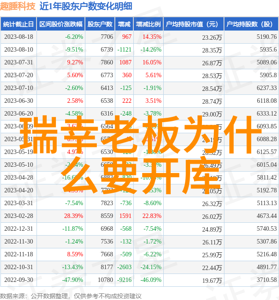Click the date cell 2023-02-28
279x300 pixels.
click(x=18, y=216)
